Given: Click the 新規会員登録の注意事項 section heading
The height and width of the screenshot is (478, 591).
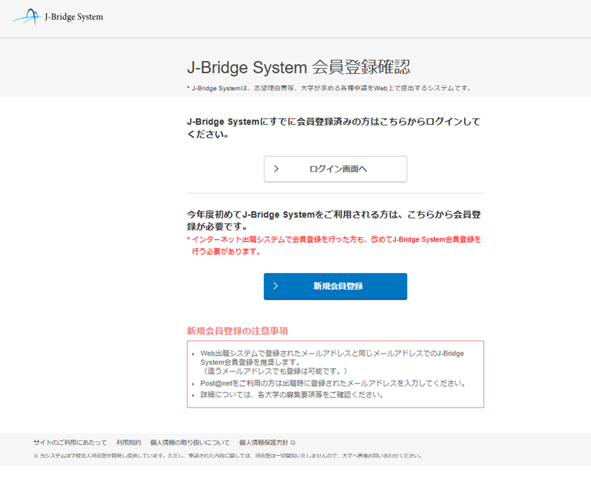Looking at the screenshot, I should [237, 331].
